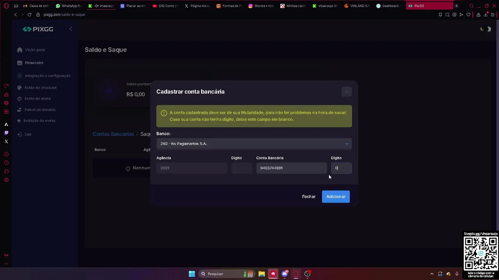Click the PIXGG logo
The height and width of the screenshot is (280, 499).
(x=38, y=29)
